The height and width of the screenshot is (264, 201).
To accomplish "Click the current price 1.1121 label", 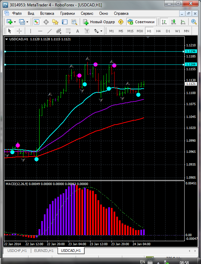I will point(191,84).
